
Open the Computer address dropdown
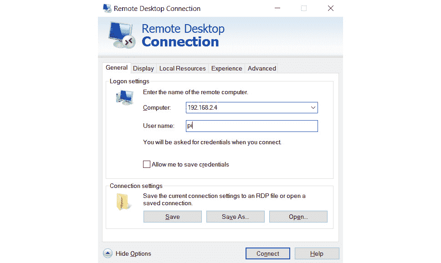[313, 107]
